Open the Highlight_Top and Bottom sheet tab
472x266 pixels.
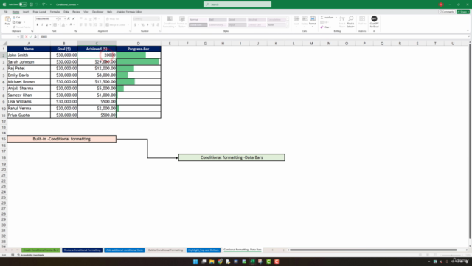(204, 250)
